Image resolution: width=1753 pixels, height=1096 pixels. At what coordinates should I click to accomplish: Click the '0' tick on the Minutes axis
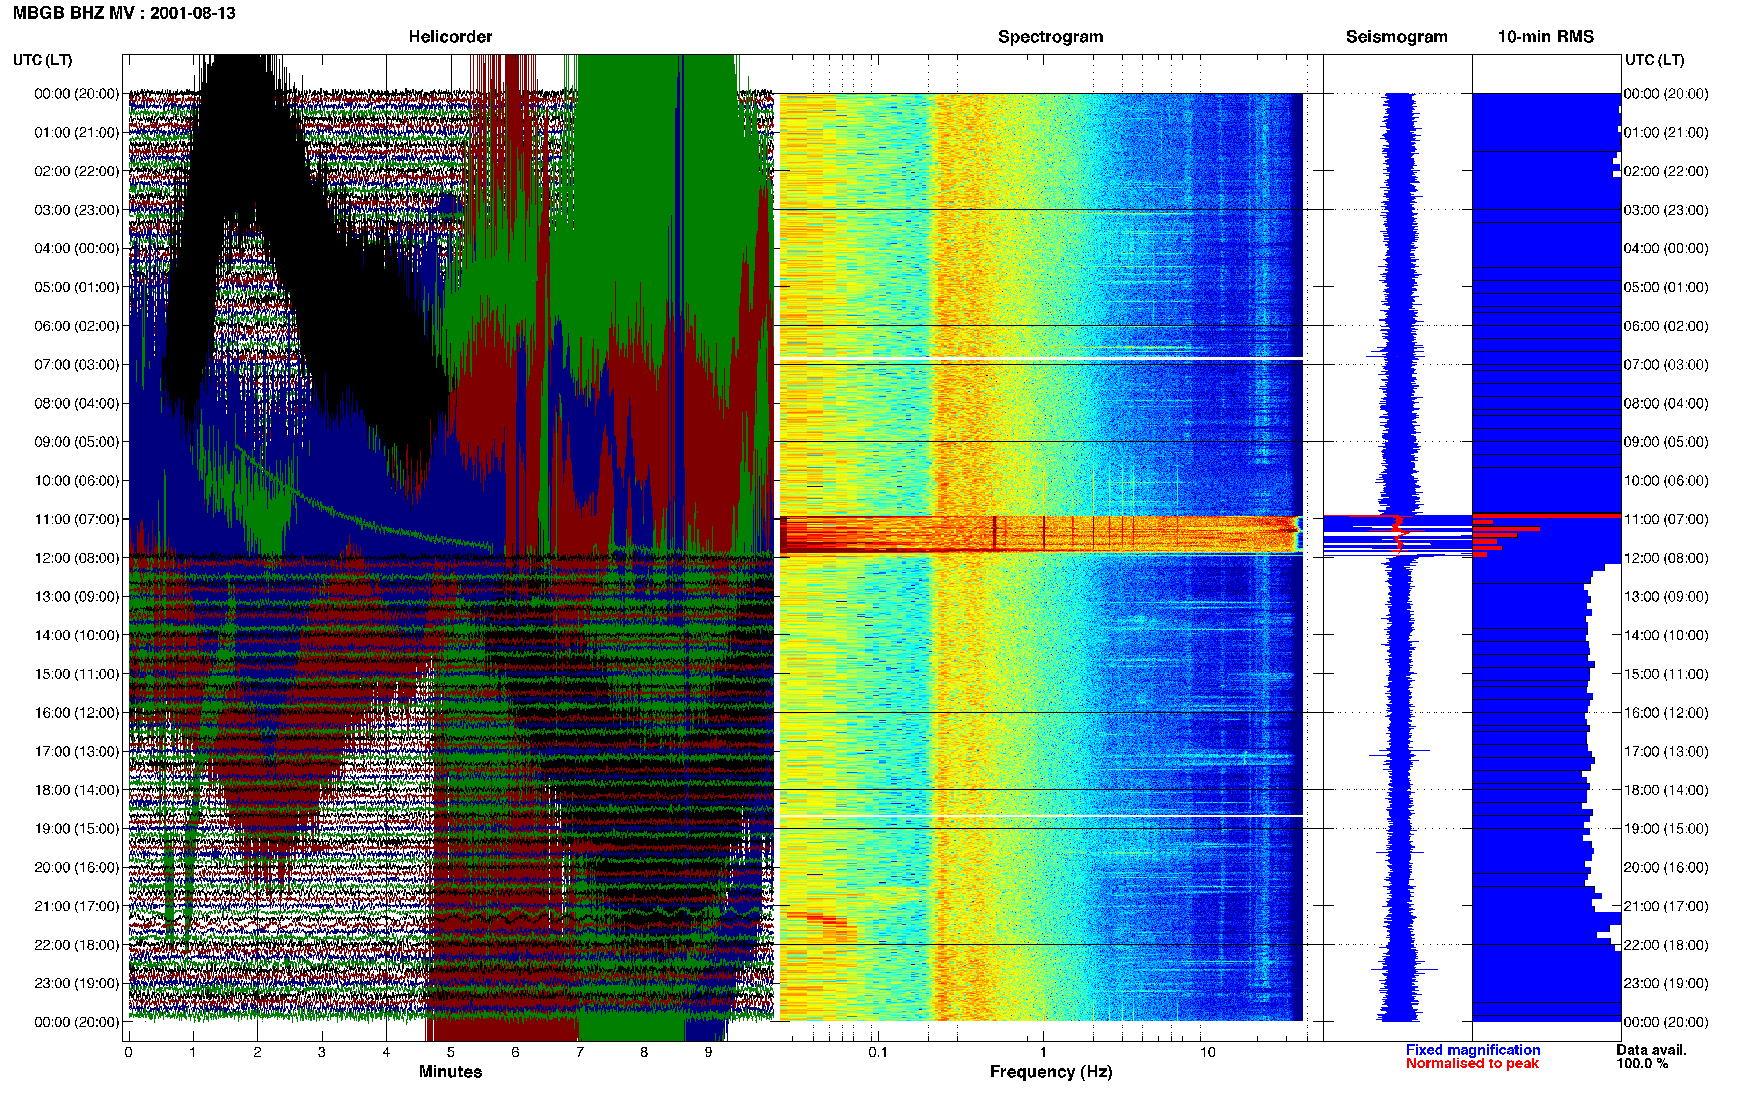pos(128,1052)
